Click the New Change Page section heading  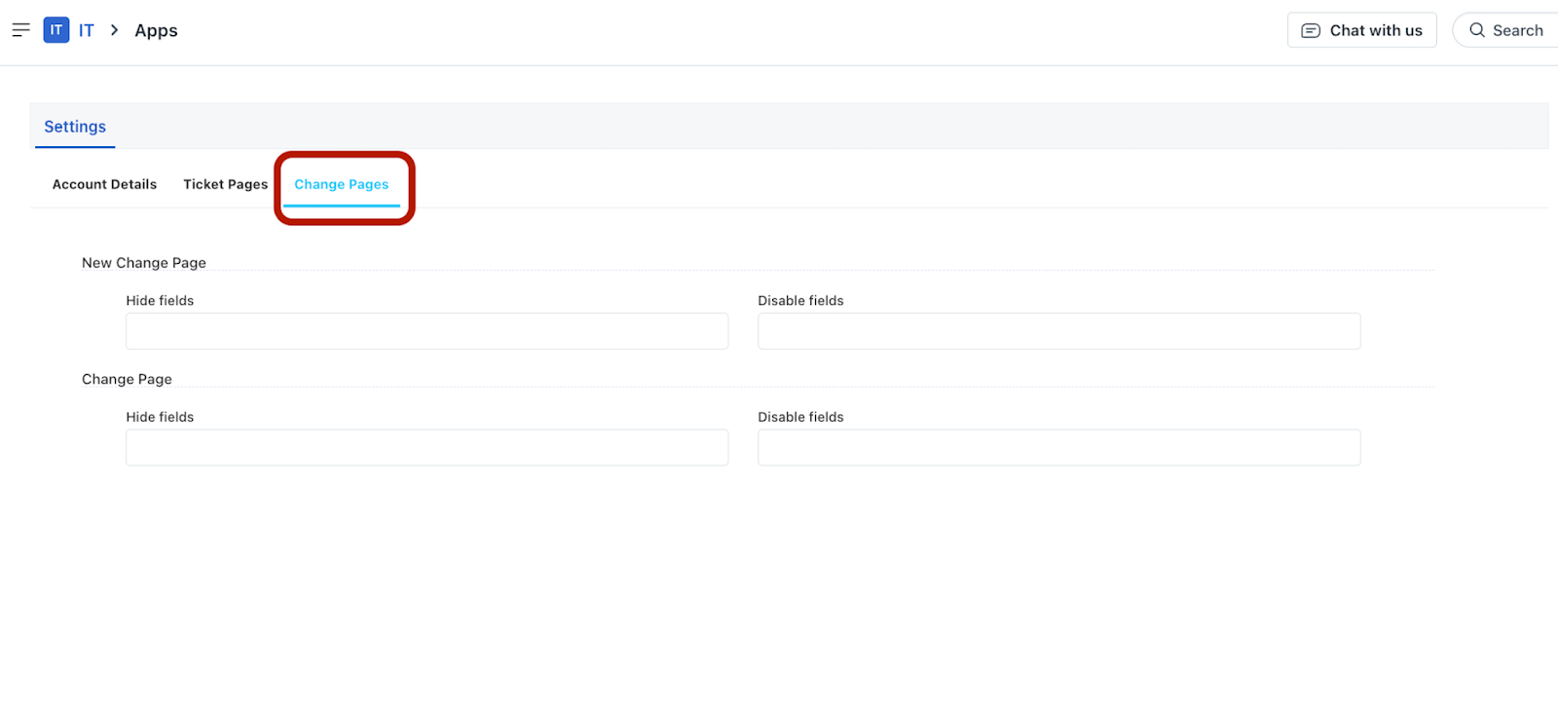[x=144, y=263]
